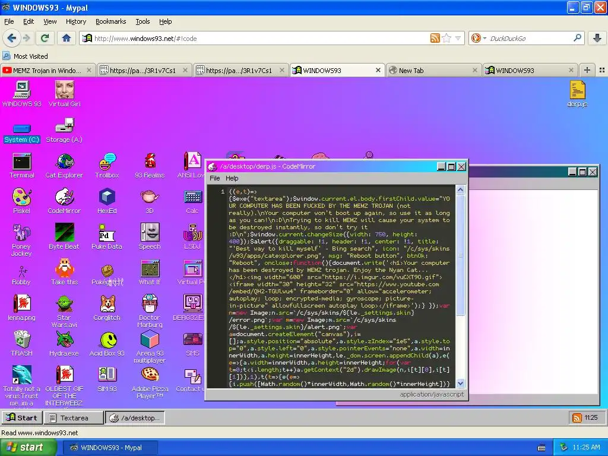608x456 pixels.
Task: Launch the Piskel paint icon
Action: [22, 201]
